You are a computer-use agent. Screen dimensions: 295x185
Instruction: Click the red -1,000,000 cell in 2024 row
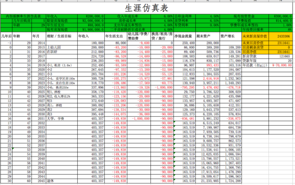[162, 87]
